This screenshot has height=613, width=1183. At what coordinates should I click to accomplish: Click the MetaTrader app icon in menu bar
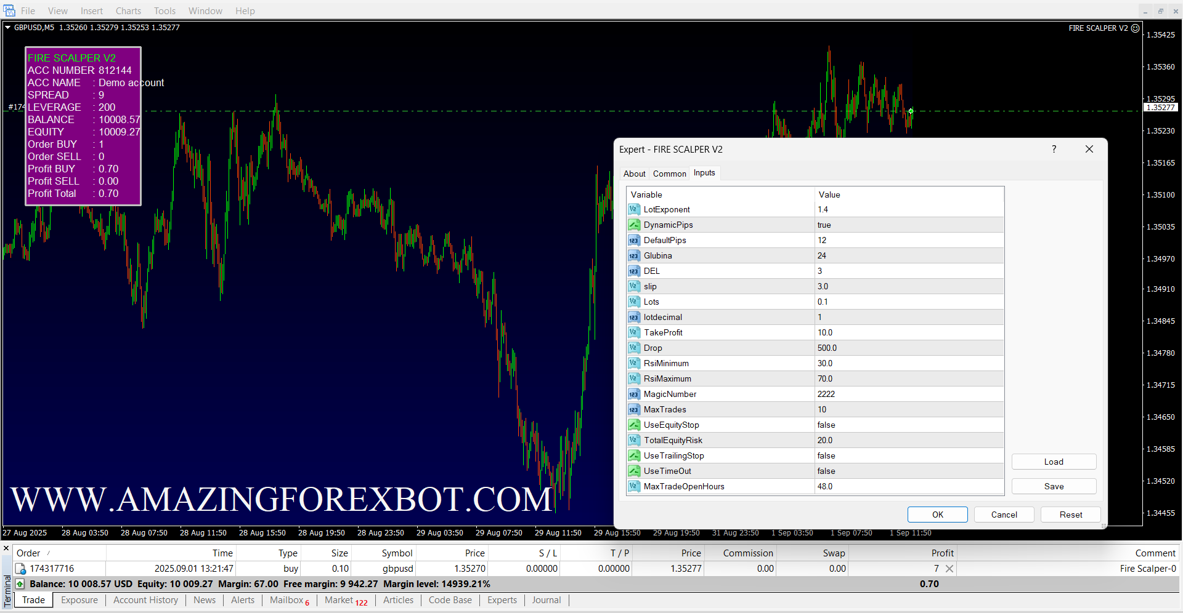(x=9, y=10)
